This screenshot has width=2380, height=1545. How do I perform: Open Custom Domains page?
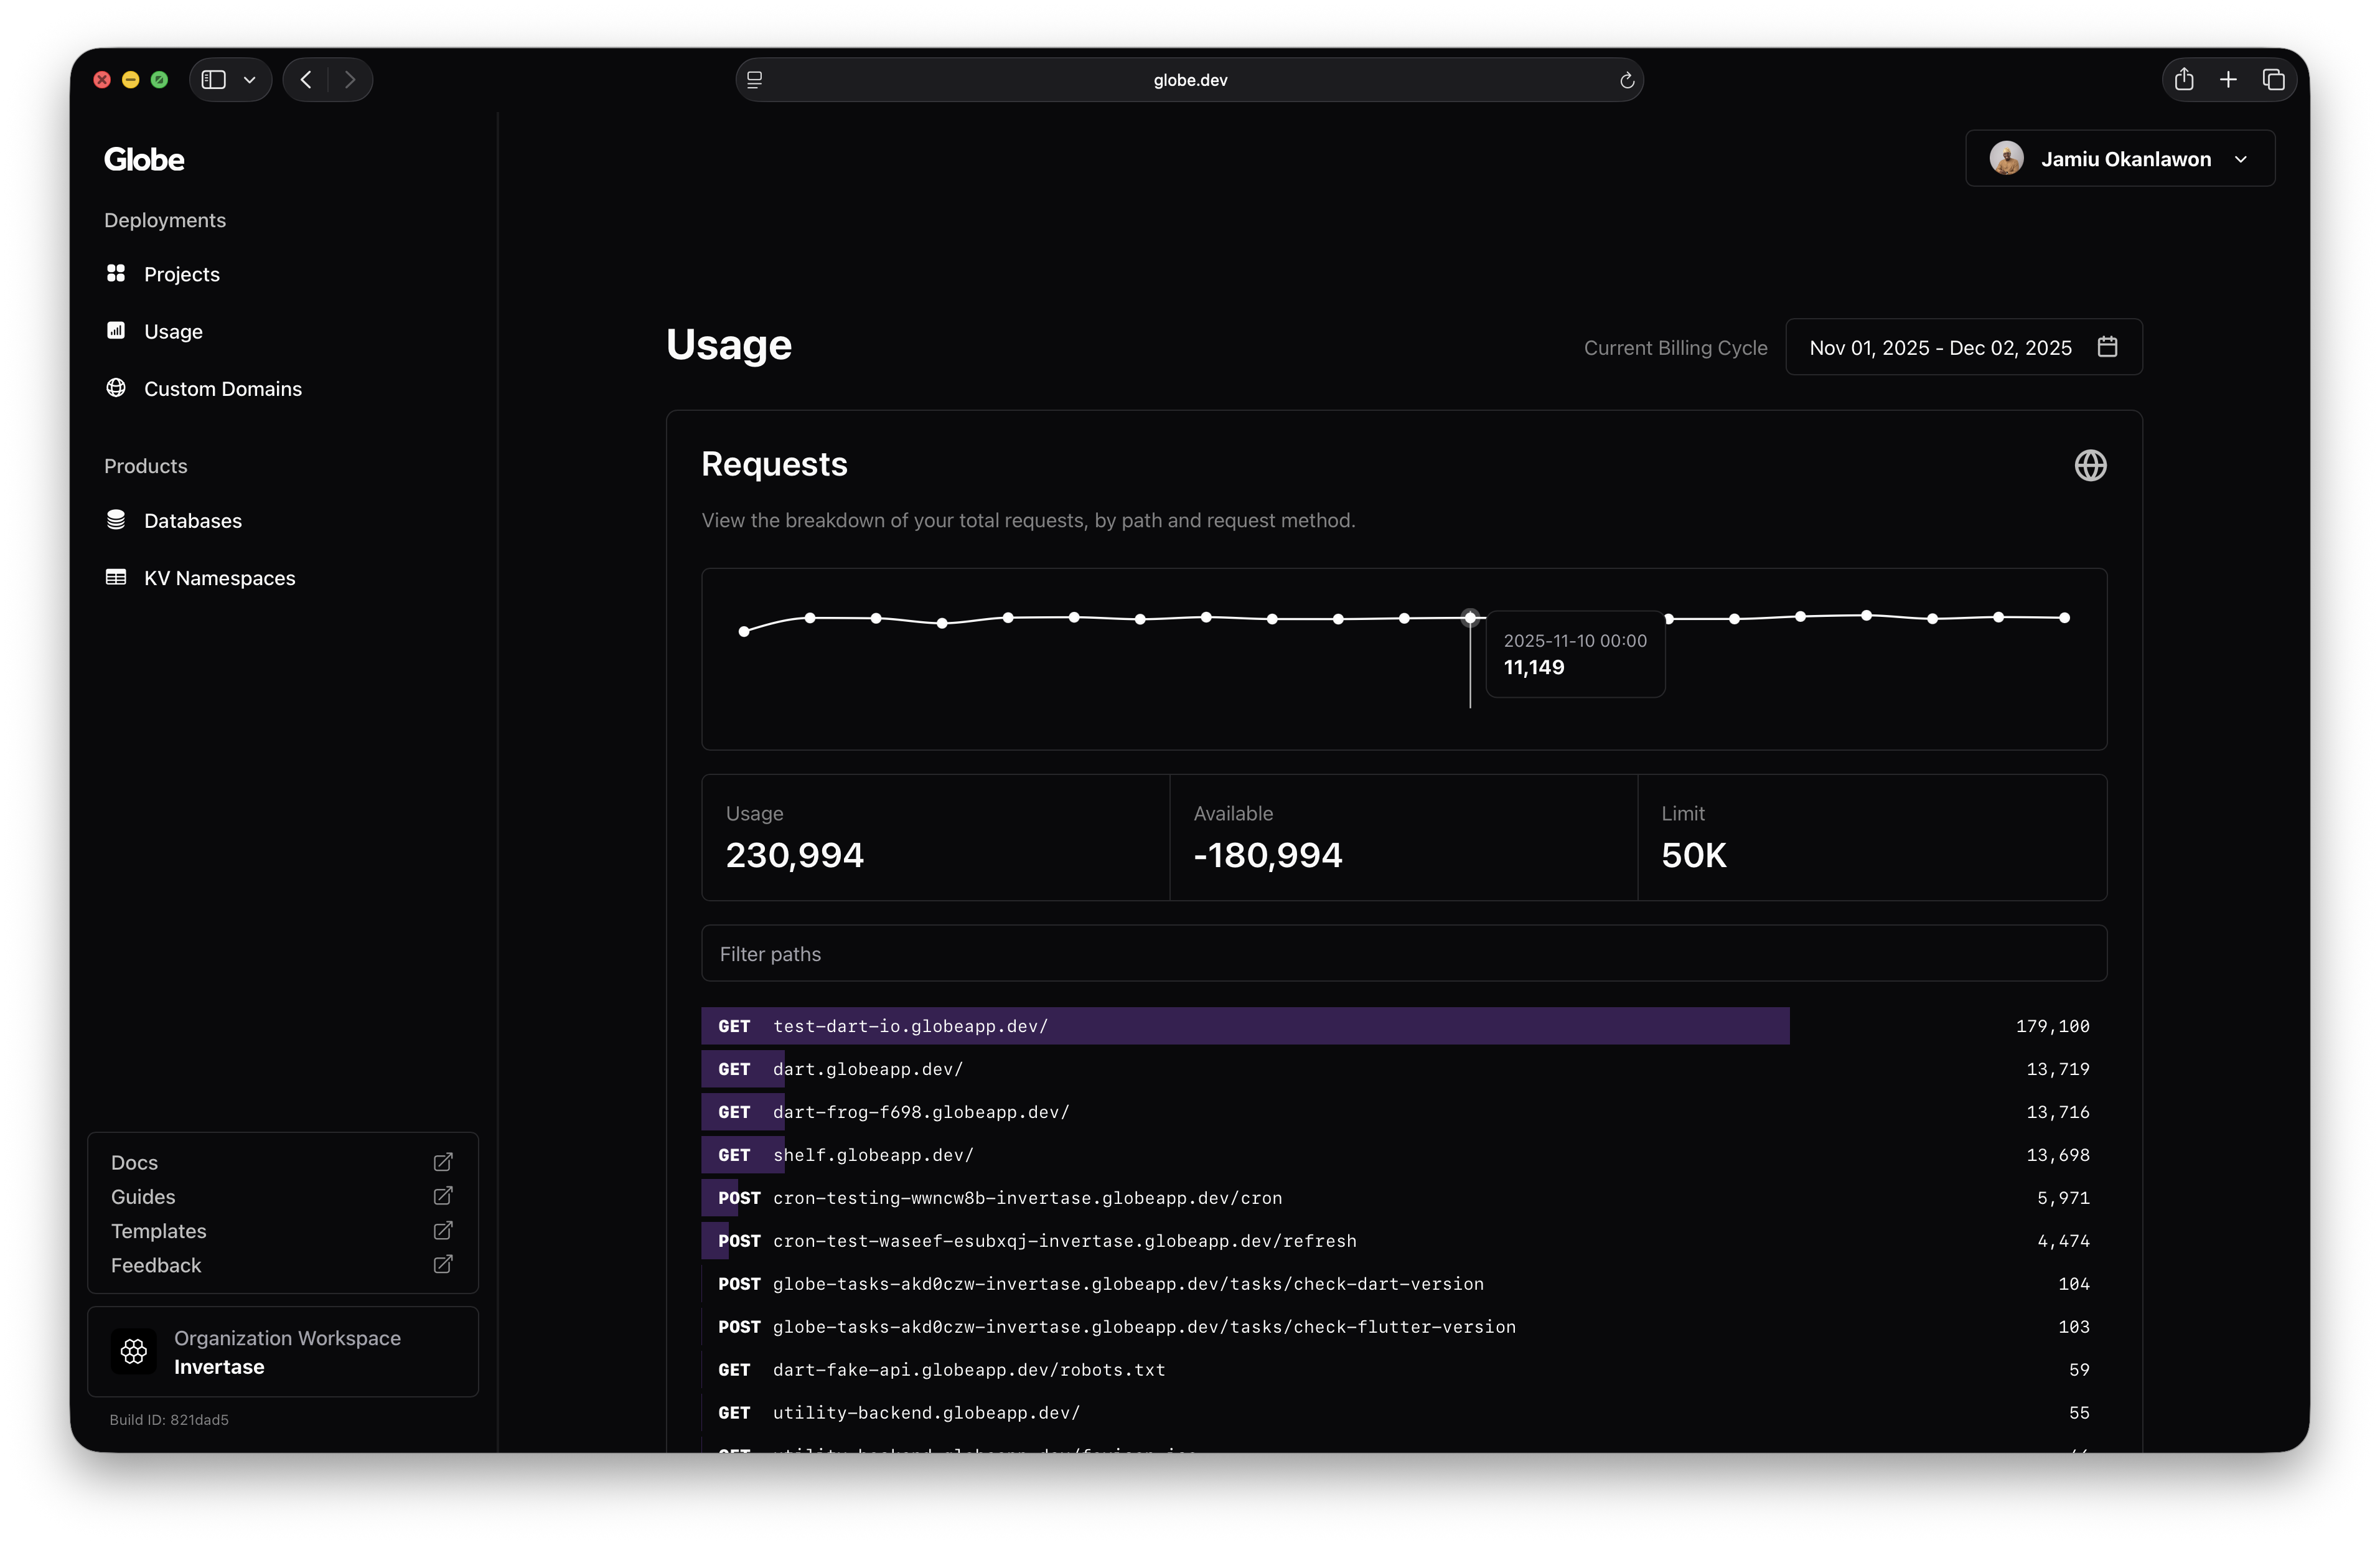coord(222,389)
